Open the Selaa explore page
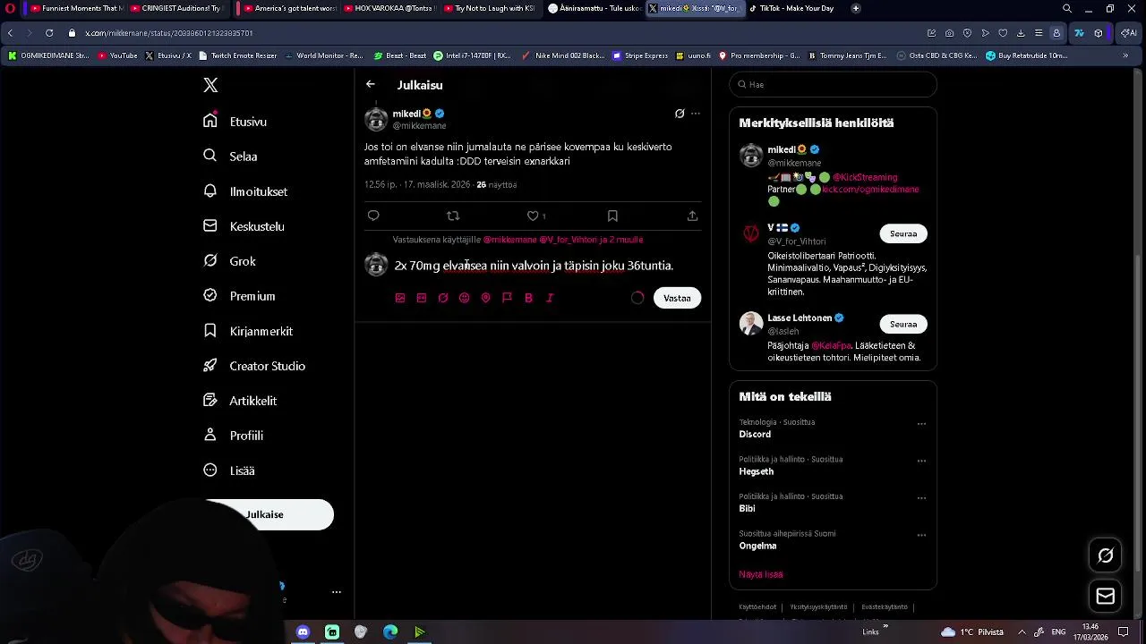The image size is (1146, 644). coord(231,157)
